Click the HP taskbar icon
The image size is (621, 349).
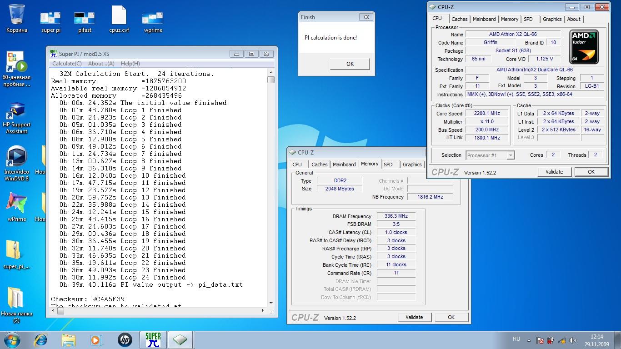tap(125, 340)
